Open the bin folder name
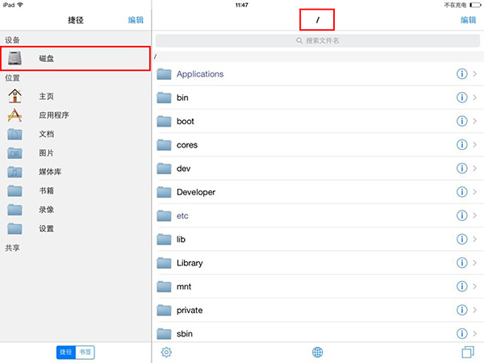484x363 pixels. tap(182, 98)
